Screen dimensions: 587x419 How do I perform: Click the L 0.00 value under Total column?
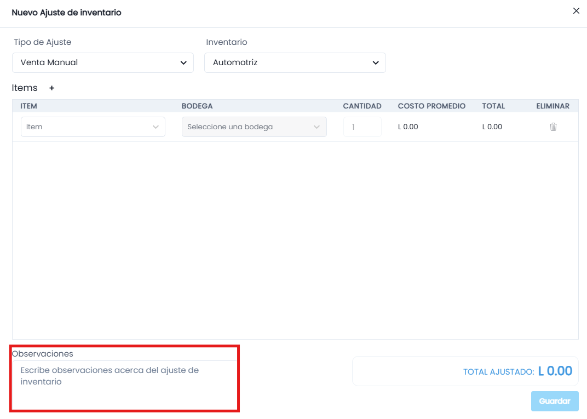(x=492, y=127)
